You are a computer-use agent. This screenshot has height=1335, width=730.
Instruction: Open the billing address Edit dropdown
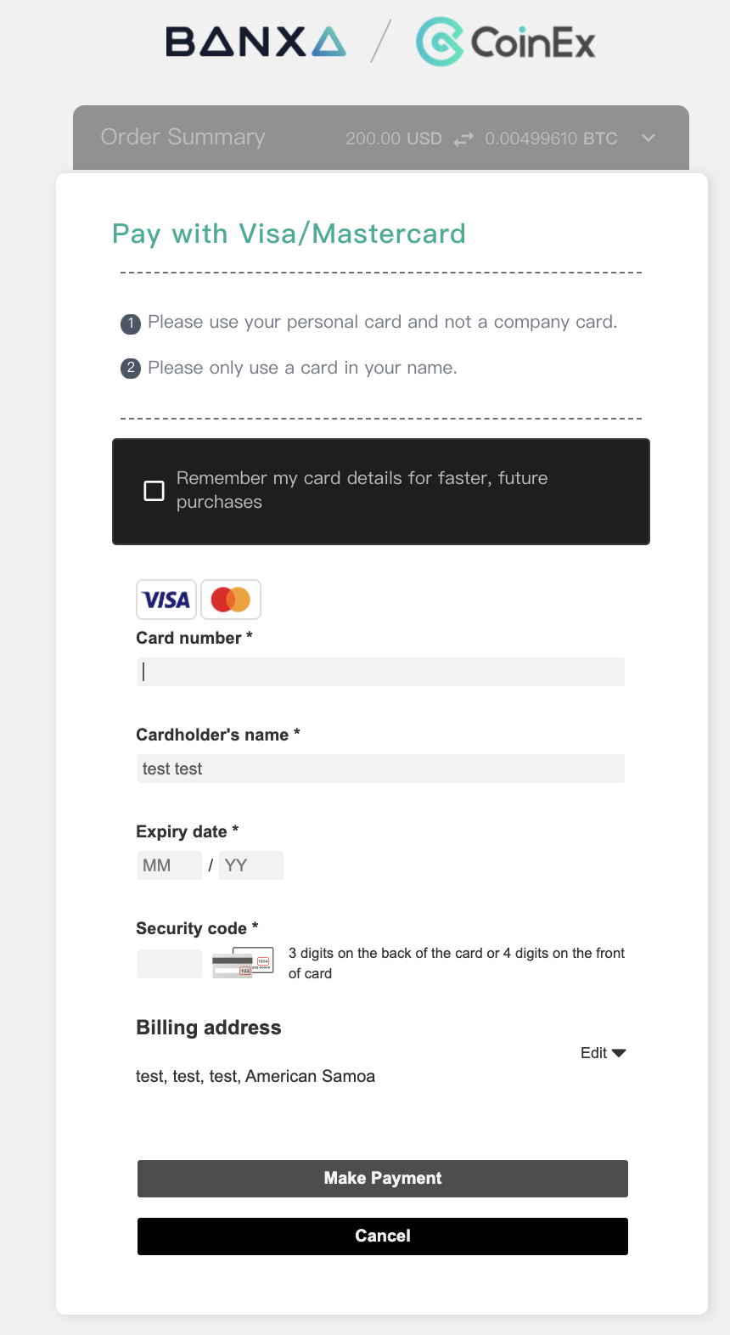(x=603, y=1053)
